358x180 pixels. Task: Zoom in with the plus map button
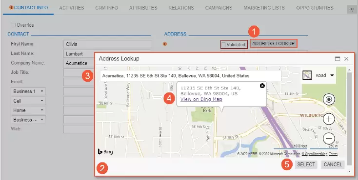point(329,119)
